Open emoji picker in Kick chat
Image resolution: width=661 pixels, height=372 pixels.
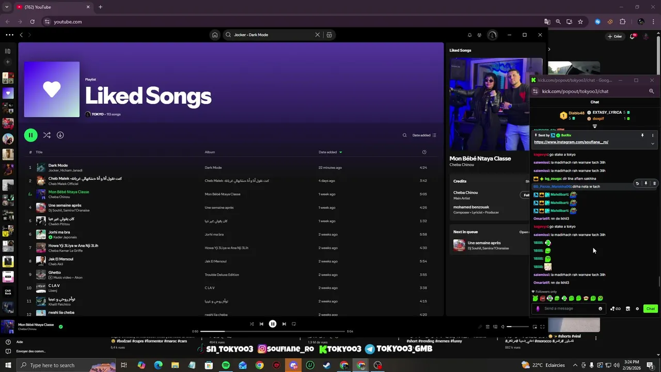[x=600, y=308]
